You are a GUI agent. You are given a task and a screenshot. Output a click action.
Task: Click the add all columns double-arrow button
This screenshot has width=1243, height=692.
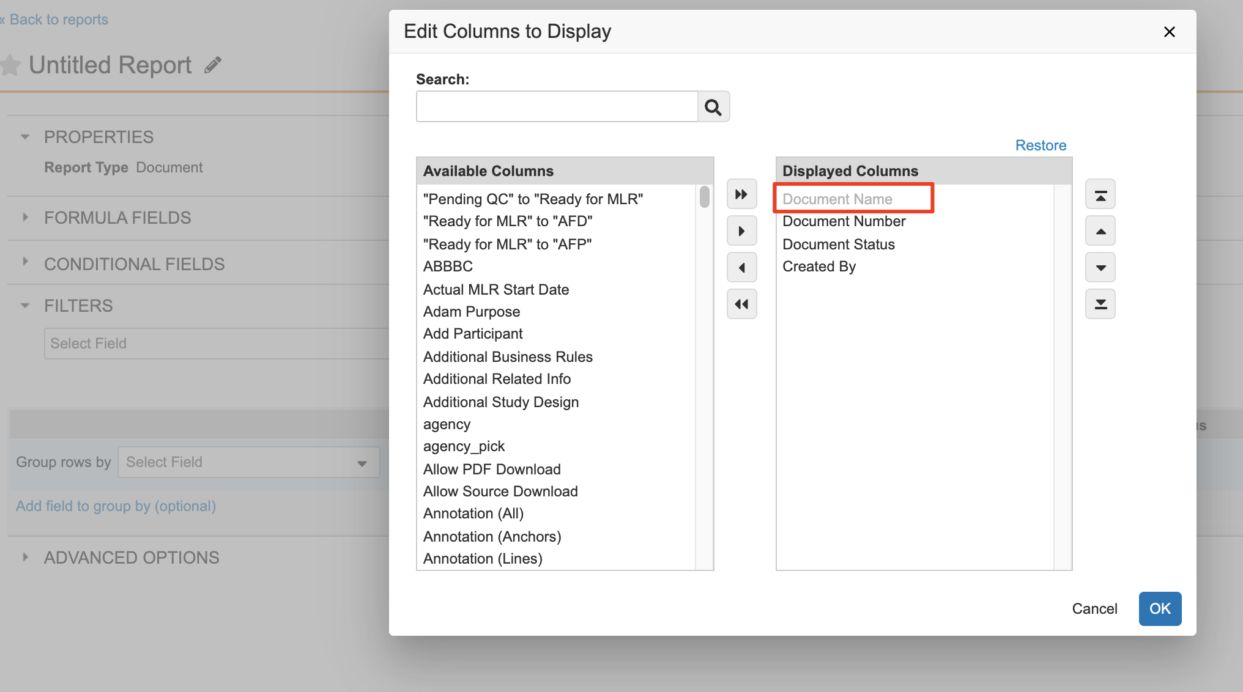[x=741, y=194]
